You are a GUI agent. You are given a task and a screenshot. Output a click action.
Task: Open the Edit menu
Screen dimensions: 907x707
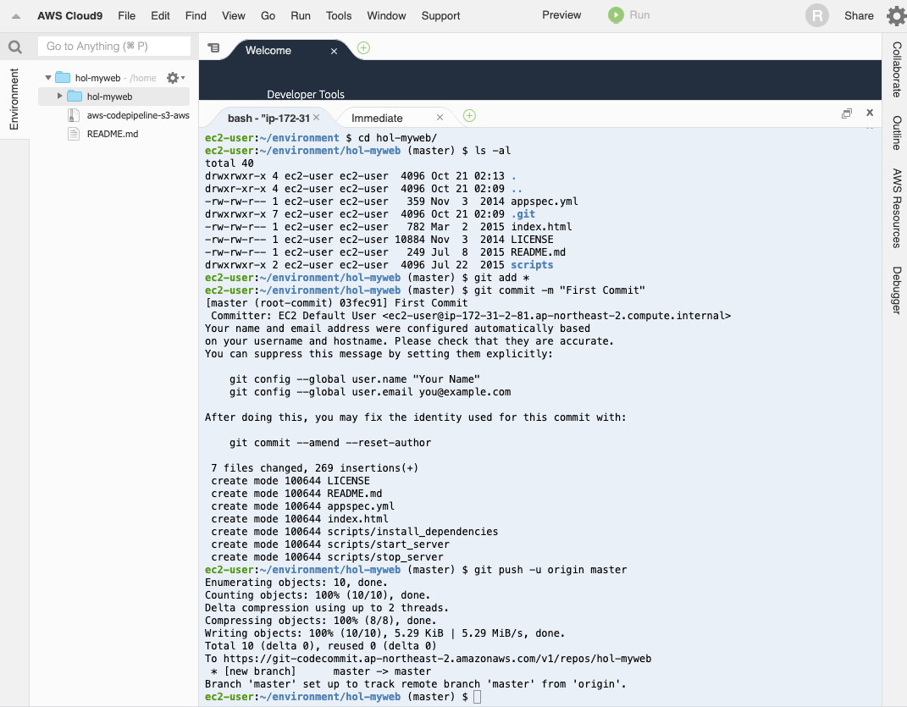[160, 15]
